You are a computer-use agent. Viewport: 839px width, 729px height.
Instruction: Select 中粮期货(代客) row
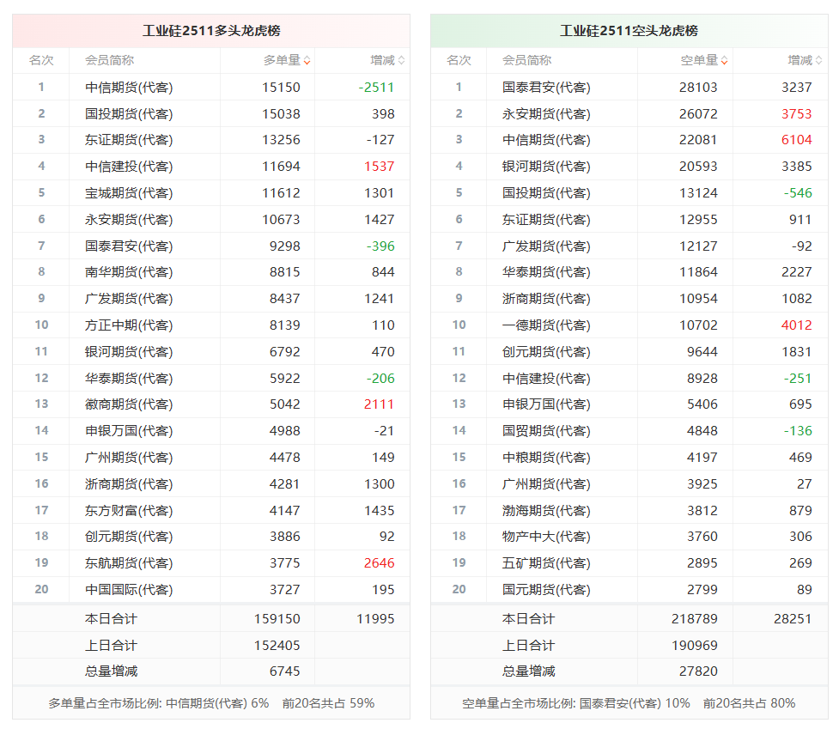point(629,458)
